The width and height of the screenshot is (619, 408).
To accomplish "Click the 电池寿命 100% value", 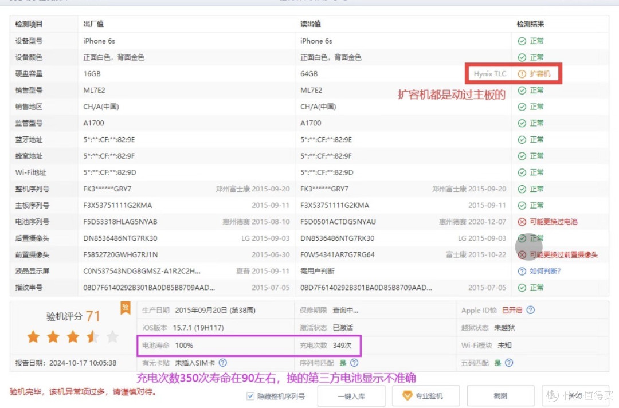I will (184, 346).
